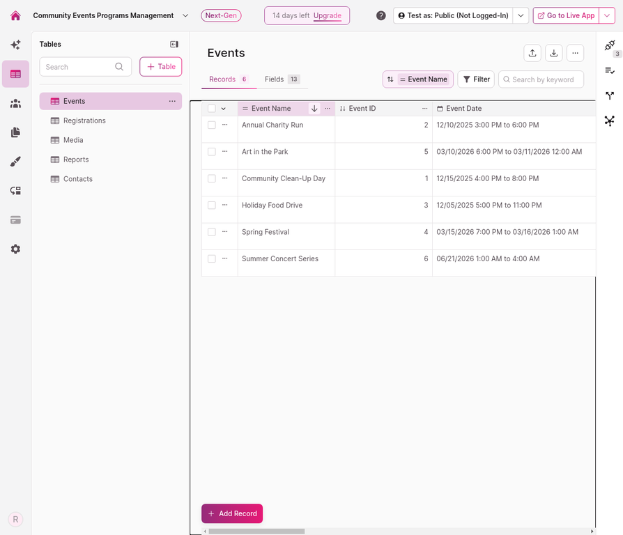Image resolution: width=623 pixels, height=535 pixels.
Task: Click the import upload icon
Action: (532, 53)
